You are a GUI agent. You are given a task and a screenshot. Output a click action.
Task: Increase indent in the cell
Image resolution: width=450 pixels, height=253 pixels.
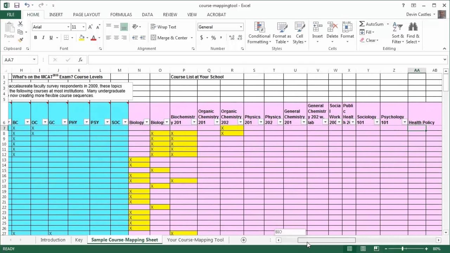click(142, 38)
